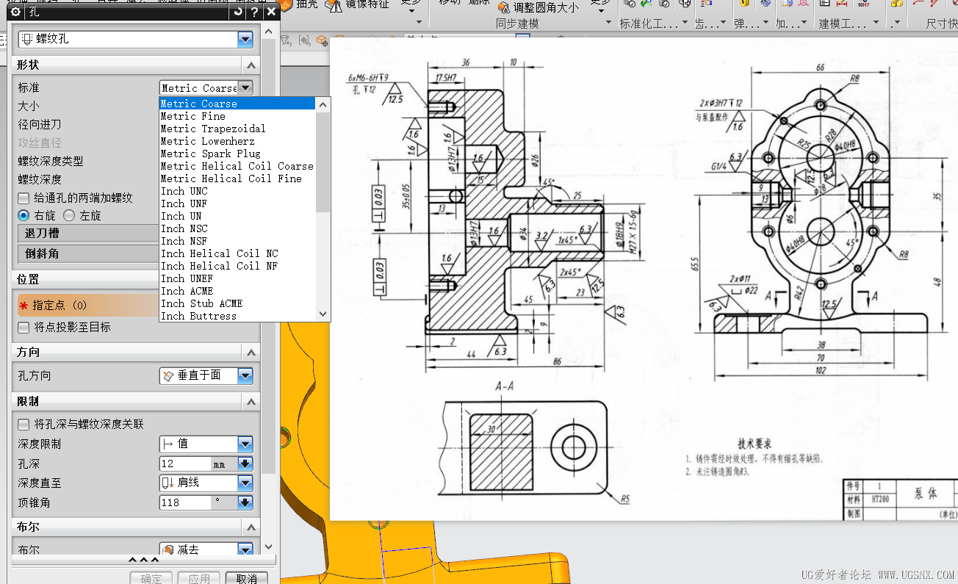This screenshot has height=584, width=958.
Task: Select Metric Coarse in the standard list
Action: coord(237,104)
